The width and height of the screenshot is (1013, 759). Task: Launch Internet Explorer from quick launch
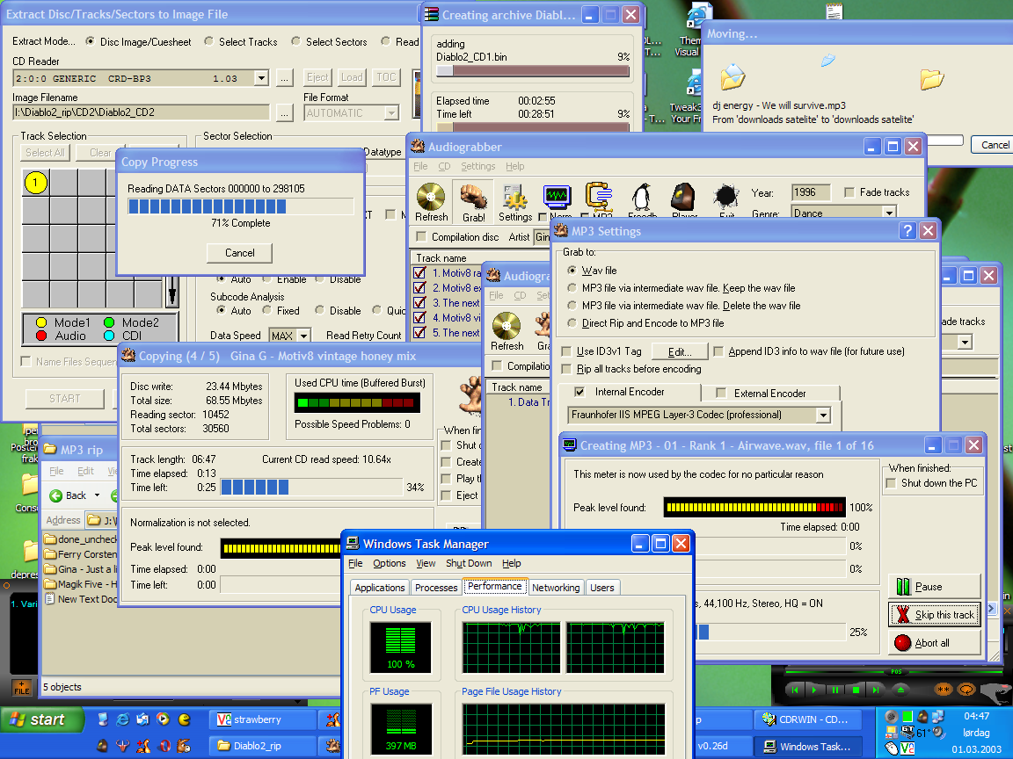pyautogui.click(x=123, y=719)
